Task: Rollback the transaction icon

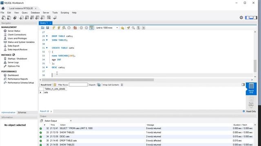Action: point(86,28)
